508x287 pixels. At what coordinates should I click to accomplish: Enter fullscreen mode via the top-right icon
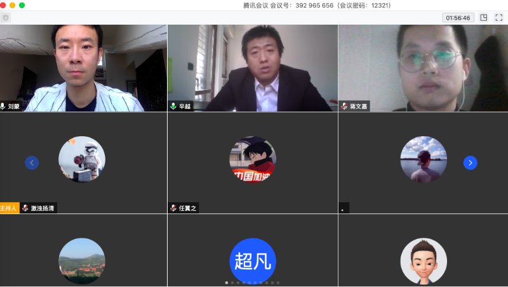click(x=498, y=18)
